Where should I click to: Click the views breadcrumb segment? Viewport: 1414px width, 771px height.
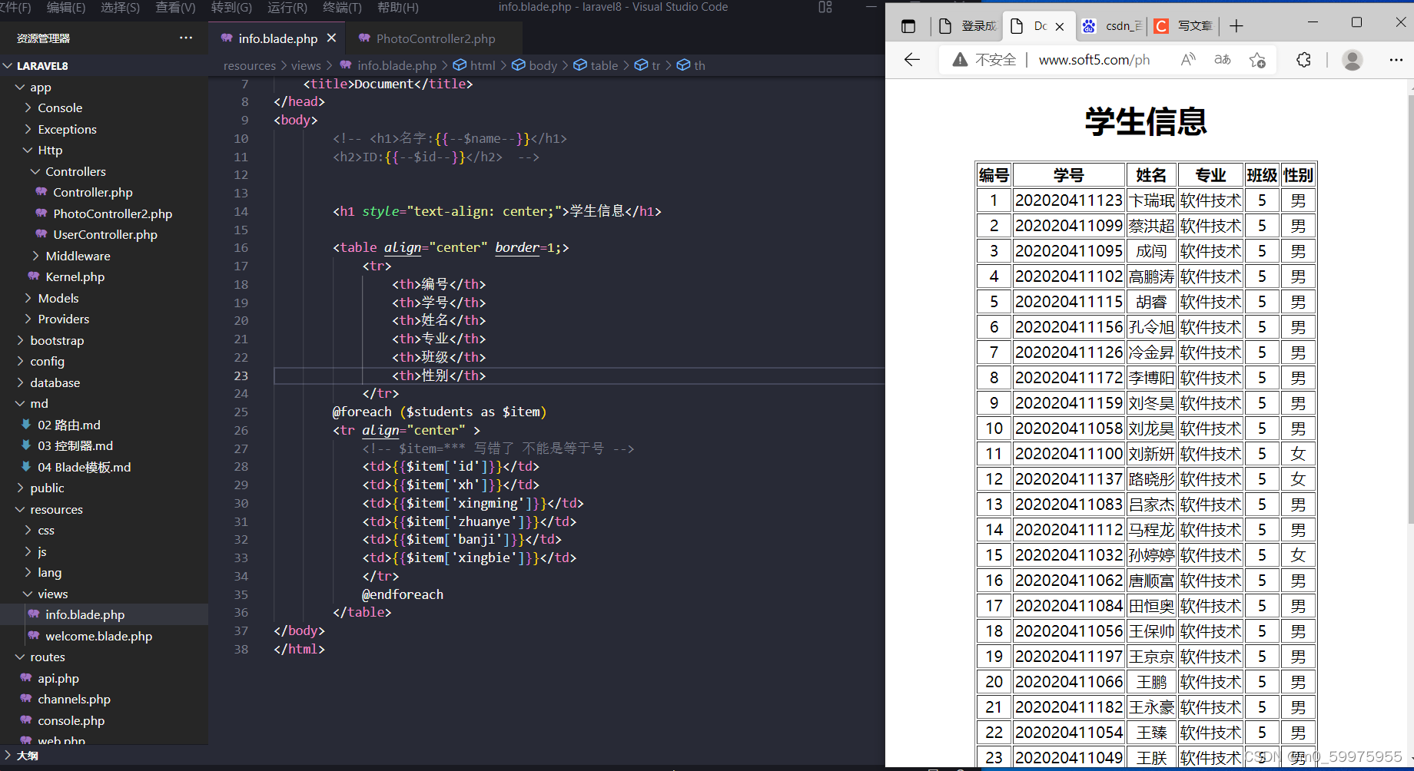pos(306,66)
